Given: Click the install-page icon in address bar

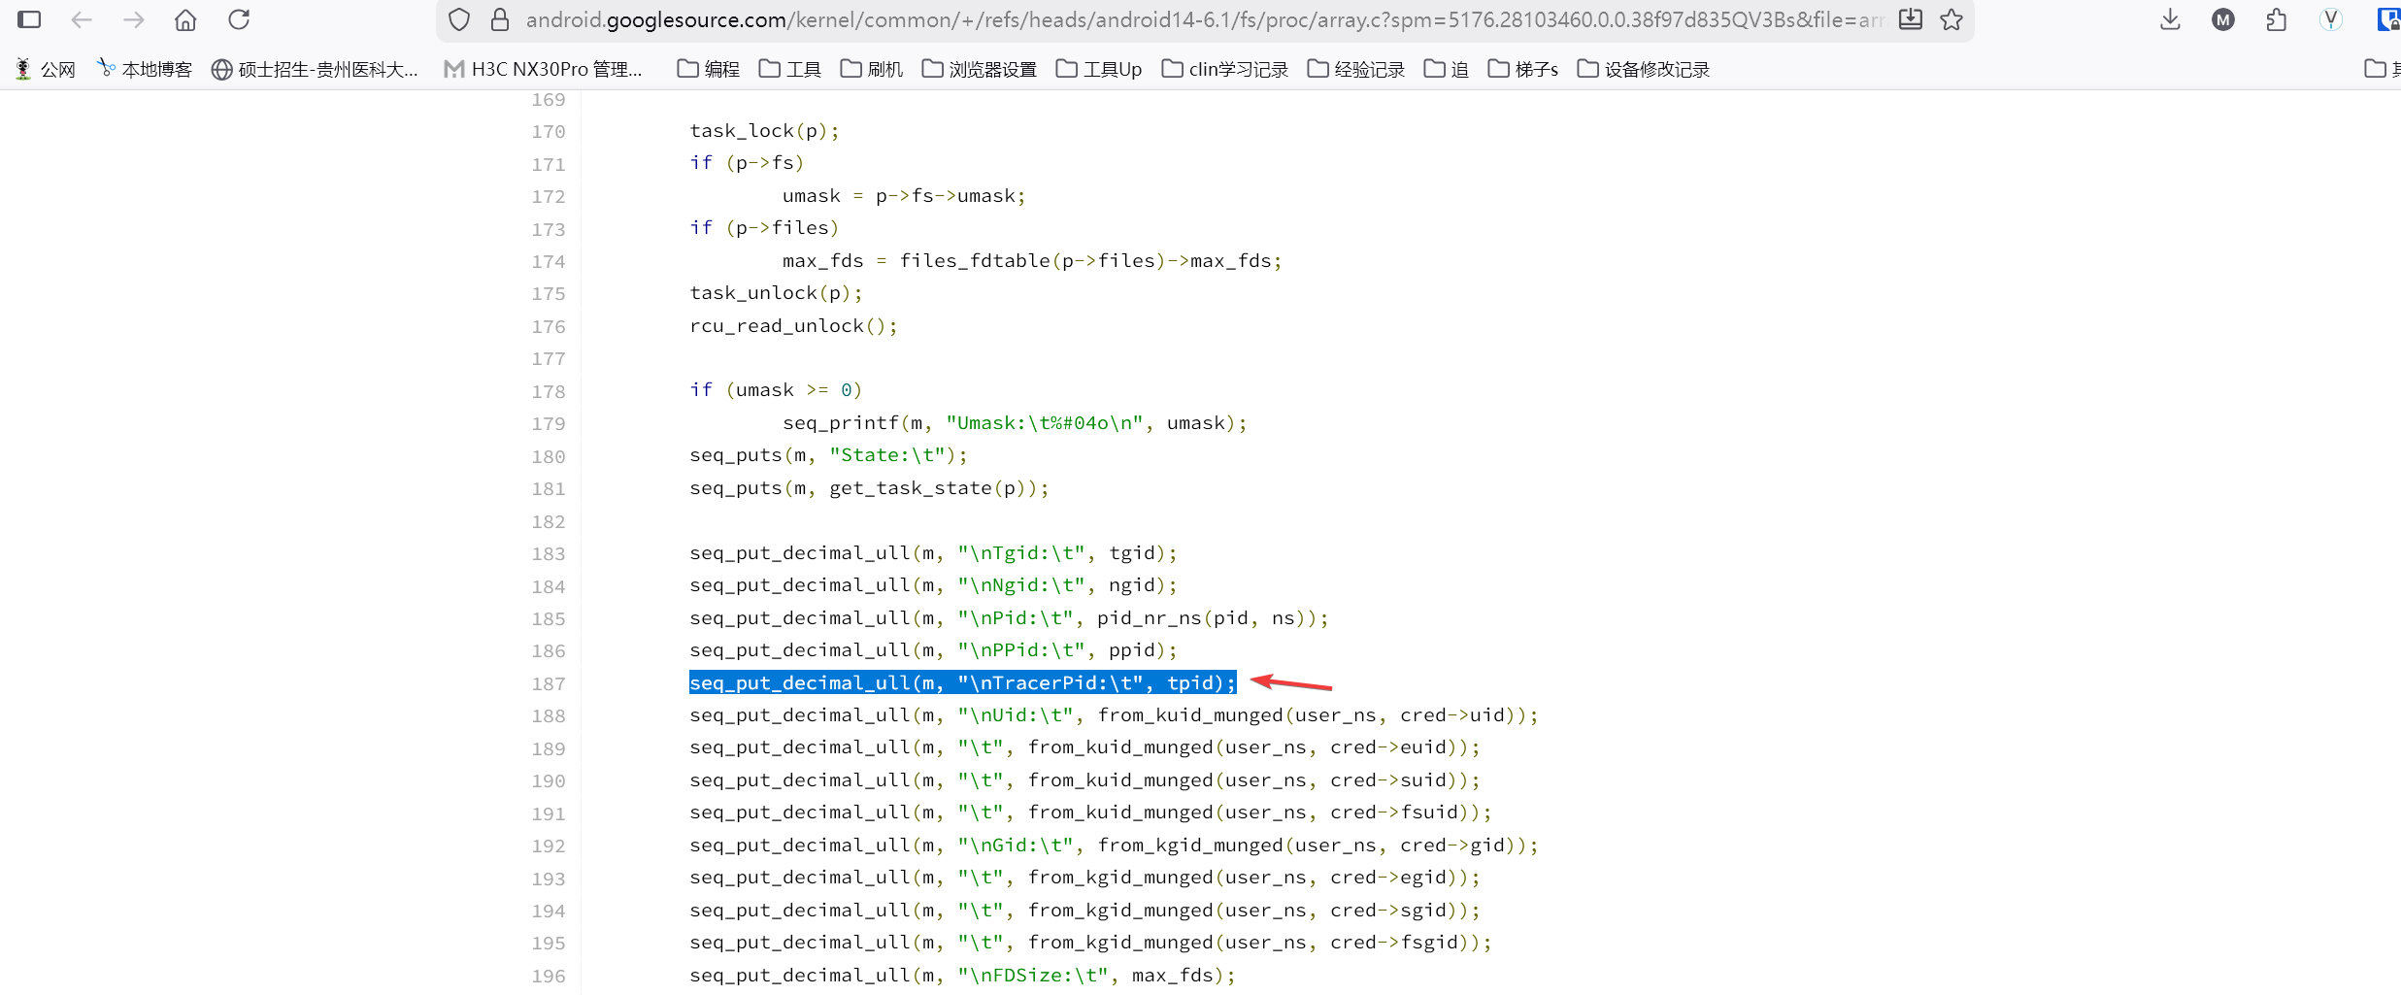Looking at the screenshot, I should [1910, 19].
